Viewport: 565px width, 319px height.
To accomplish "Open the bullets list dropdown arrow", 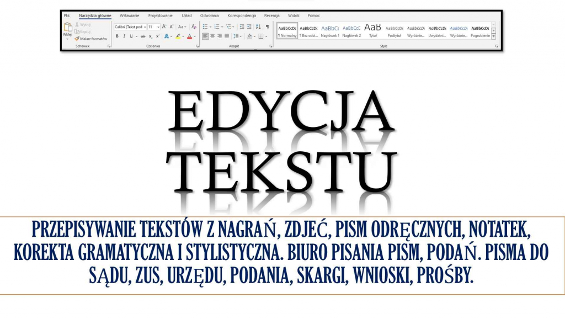I will point(211,27).
